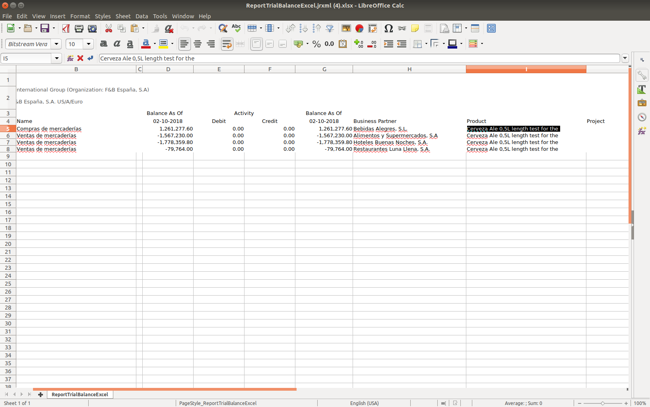Click the column H header
The image size is (650, 407).
pos(409,69)
